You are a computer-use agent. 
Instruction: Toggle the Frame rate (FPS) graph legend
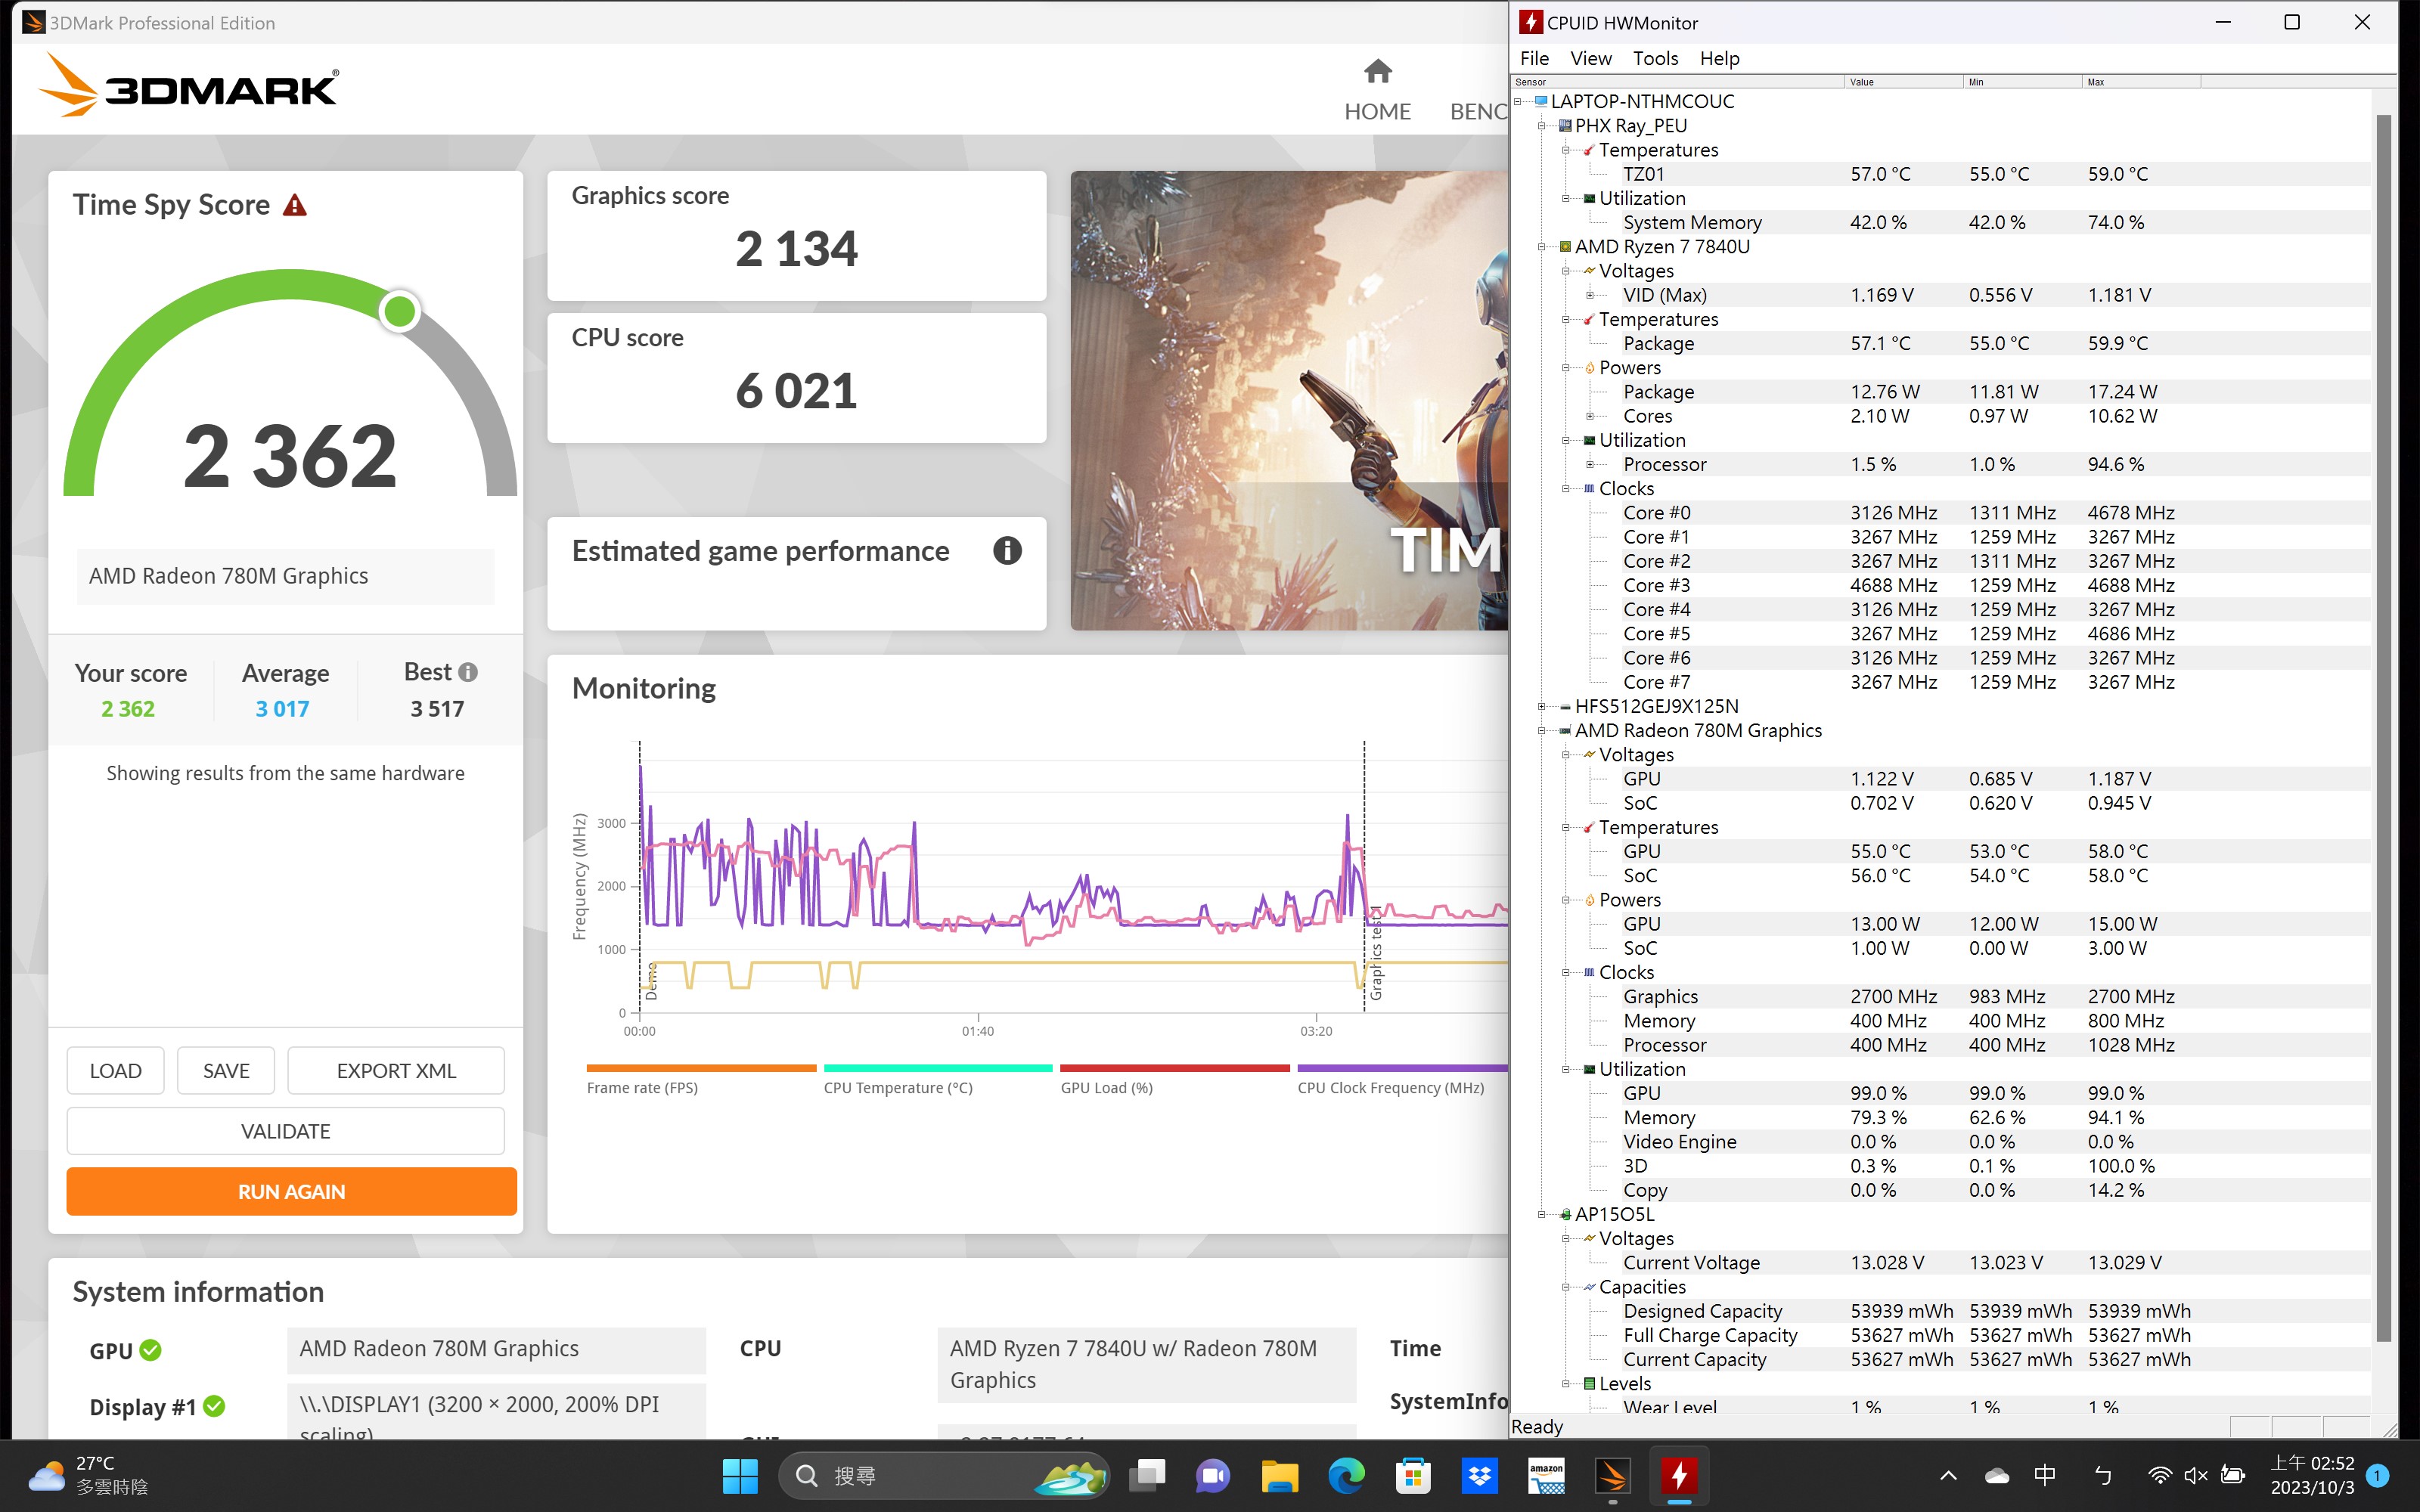click(643, 1087)
